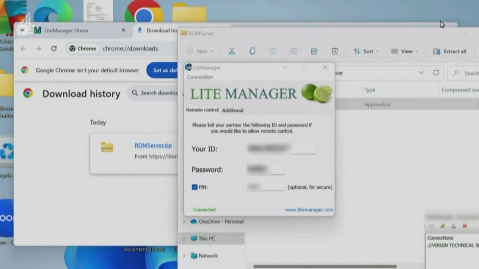The width and height of the screenshot is (479, 269).
Task: Open the New dropdown in ROMServer toolbar
Action: pos(200,51)
